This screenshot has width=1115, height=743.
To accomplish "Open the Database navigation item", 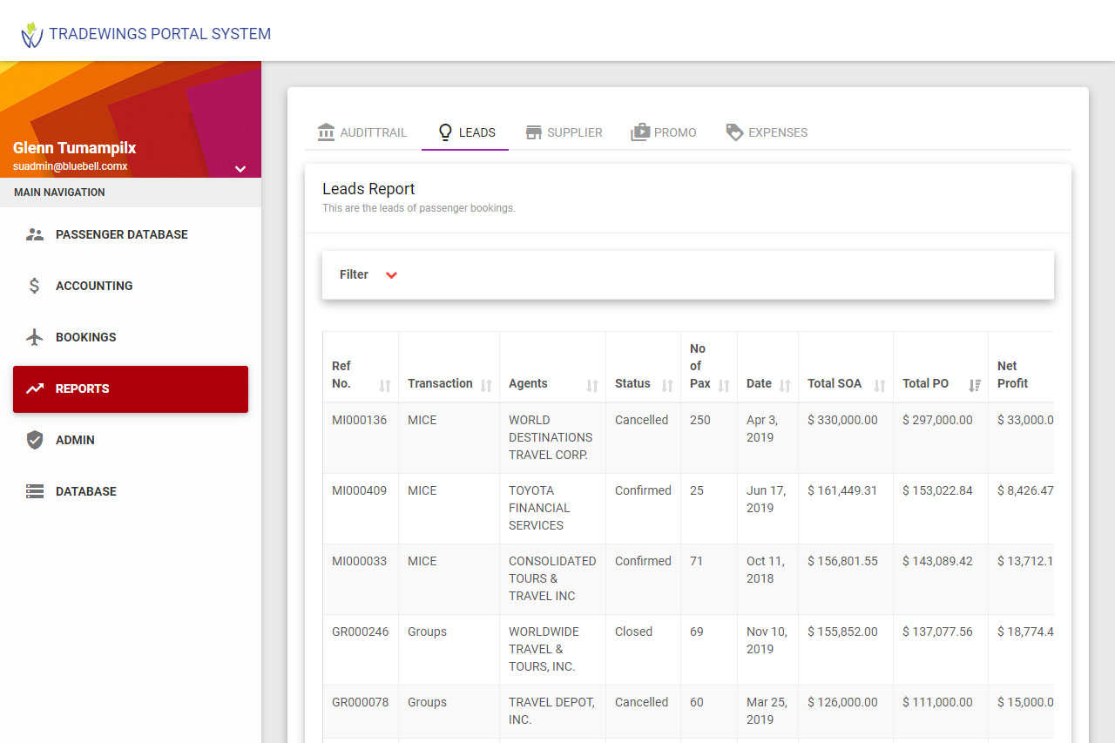I will point(131,491).
